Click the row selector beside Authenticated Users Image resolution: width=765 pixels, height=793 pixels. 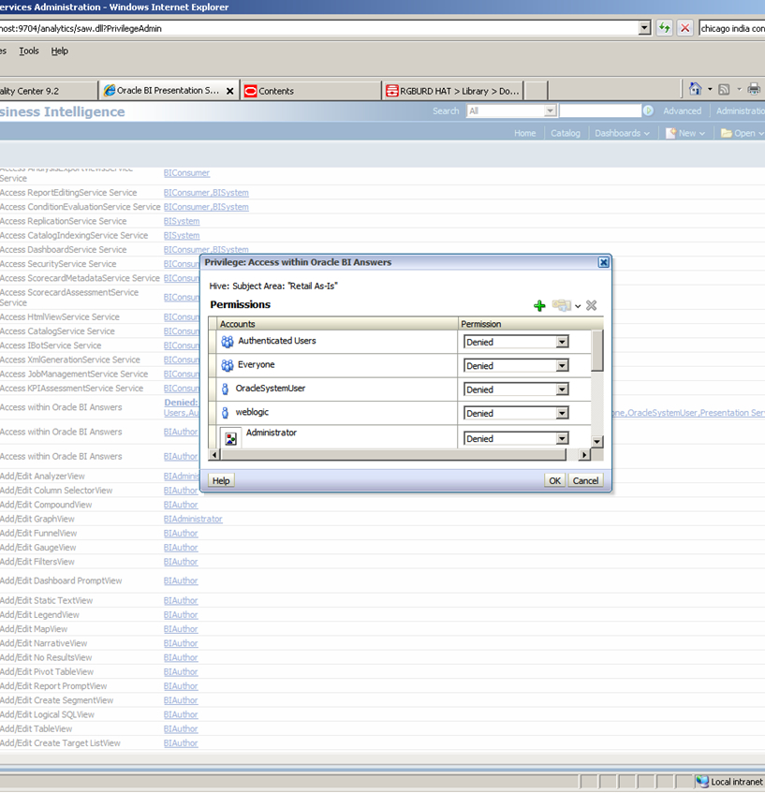click(213, 342)
